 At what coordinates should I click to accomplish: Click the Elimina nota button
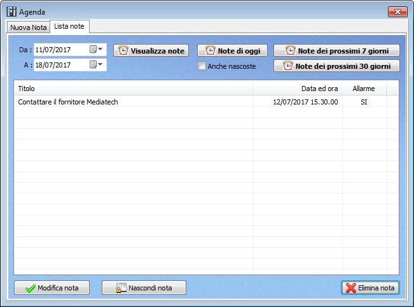click(370, 288)
